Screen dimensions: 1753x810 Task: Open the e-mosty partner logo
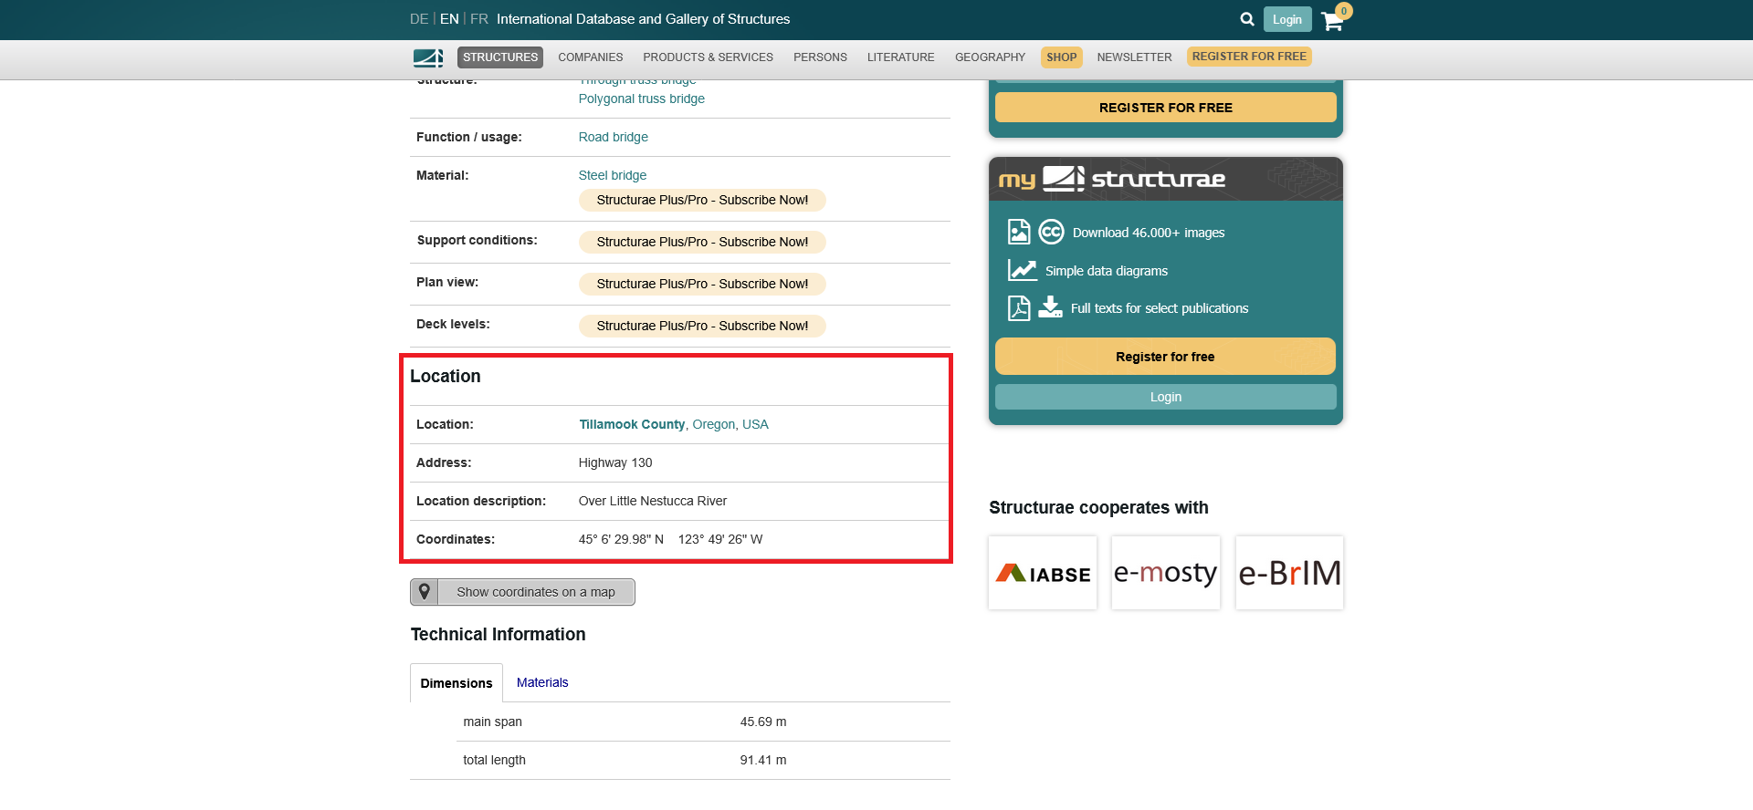coord(1165,573)
